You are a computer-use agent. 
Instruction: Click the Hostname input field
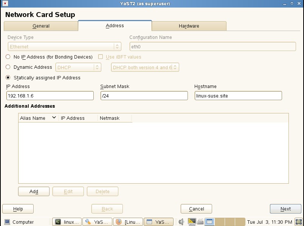pos(238,96)
